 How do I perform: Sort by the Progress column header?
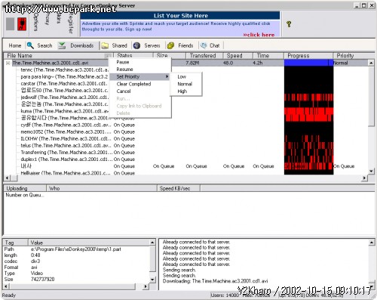pos(308,55)
